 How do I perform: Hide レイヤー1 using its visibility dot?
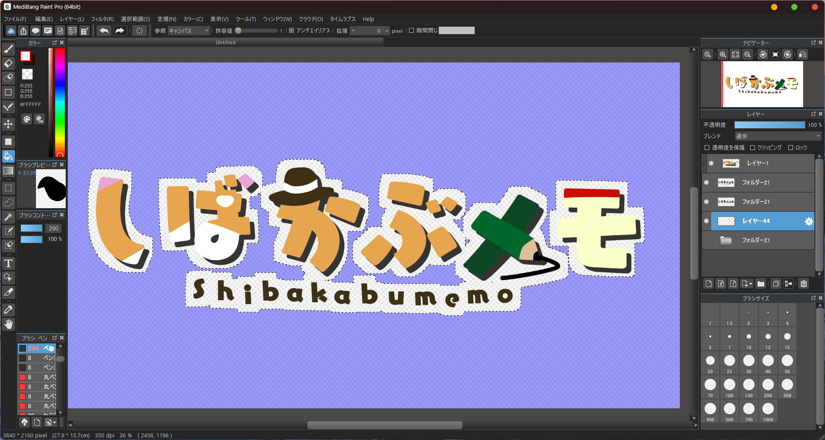[711, 163]
